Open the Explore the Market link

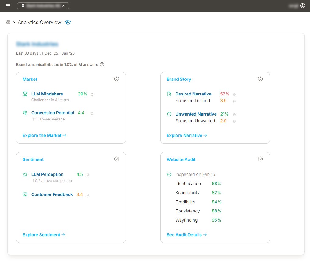[x=44, y=135]
